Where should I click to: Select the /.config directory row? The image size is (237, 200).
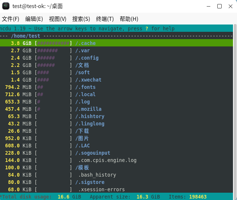click(x=116, y=58)
